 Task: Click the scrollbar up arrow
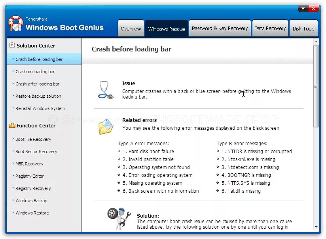point(316,42)
